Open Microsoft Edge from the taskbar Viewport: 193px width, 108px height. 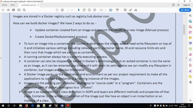point(33,106)
